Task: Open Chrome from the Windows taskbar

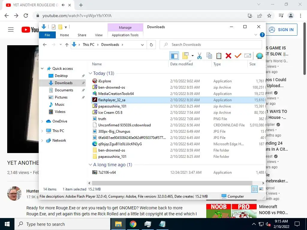Action: coord(133,224)
